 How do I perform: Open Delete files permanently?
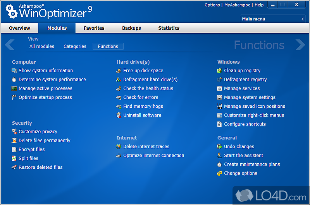(45, 141)
